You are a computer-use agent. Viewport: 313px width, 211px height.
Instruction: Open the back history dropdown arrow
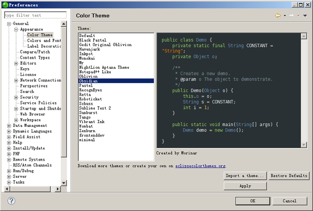[285, 15]
